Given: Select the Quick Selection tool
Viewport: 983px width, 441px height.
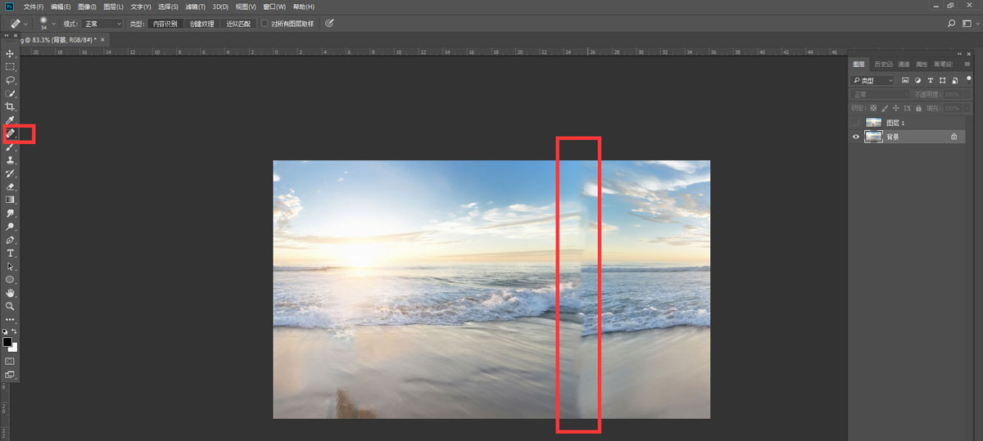Looking at the screenshot, I should point(10,93).
